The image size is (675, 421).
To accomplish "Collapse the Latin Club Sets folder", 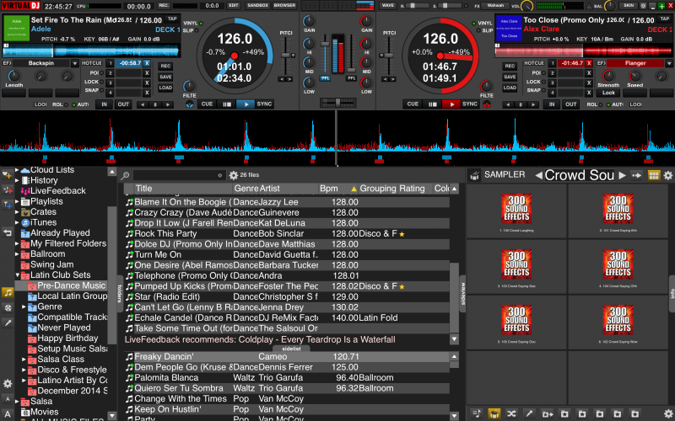I will 17,275.
